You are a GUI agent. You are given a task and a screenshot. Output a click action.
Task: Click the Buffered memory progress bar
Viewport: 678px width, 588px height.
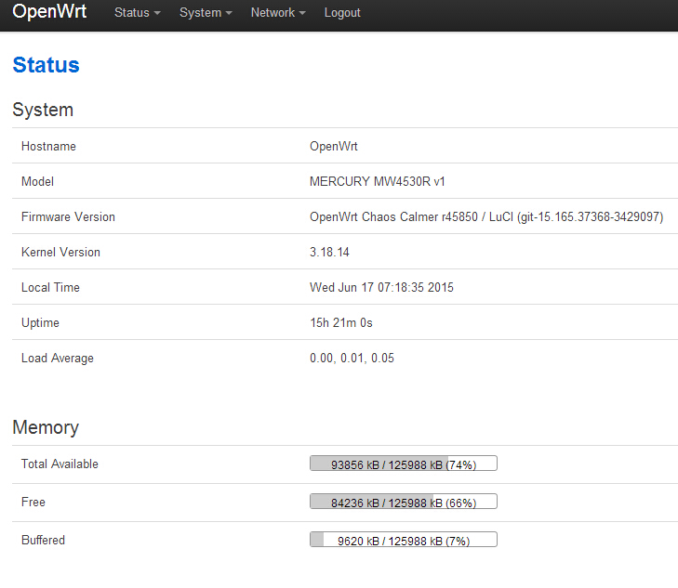click(404, 539)
